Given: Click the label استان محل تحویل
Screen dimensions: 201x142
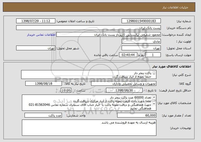Looking at the screenshot, I should tap(179, 48).
